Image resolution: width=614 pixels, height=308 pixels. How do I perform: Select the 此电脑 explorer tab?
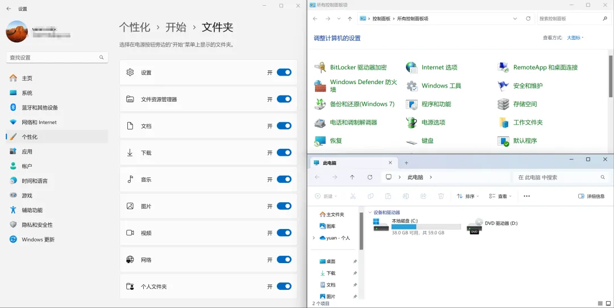click(x=354, y=163)
